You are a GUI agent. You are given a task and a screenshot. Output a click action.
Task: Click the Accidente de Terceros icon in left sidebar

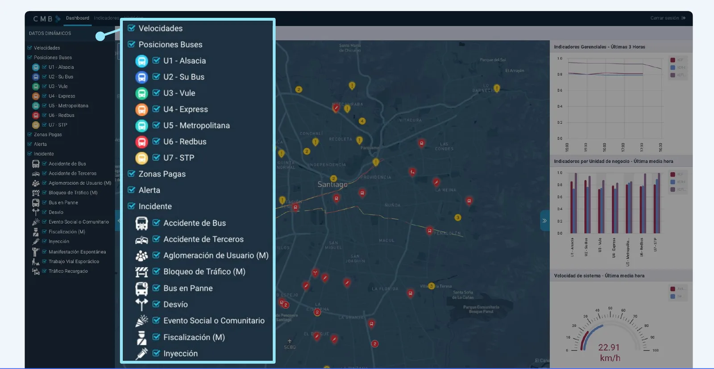pos(36,174)
